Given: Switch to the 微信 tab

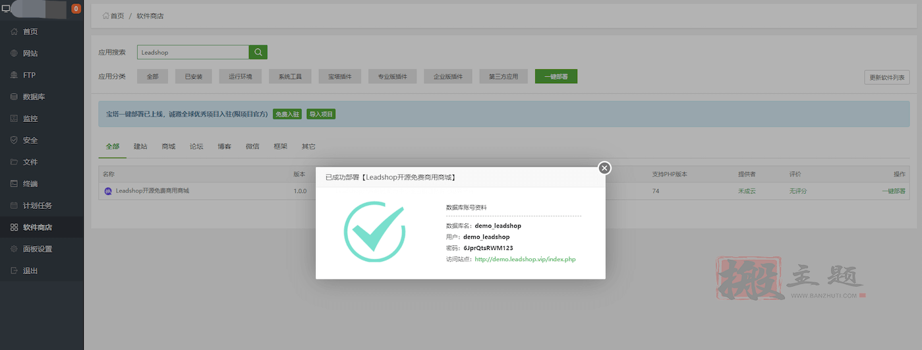Looking at the screenshot, I should 252,146.
